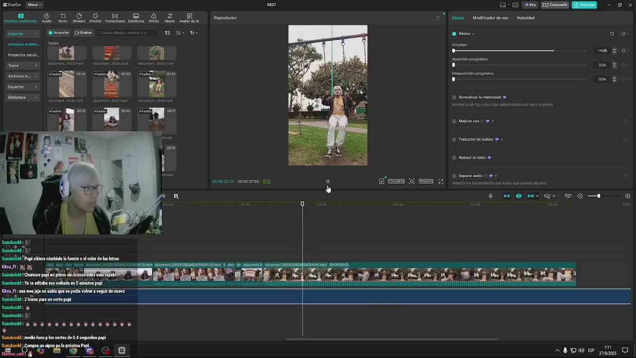636x358 pixels.
Task: Click the Relación aspect ratio button
Action: (x=426, y=181)
